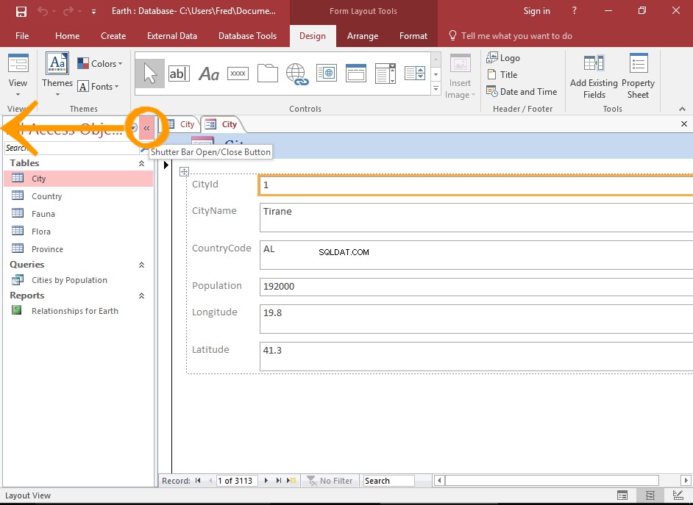Open the Database Tools tab

247,36
